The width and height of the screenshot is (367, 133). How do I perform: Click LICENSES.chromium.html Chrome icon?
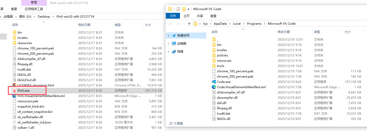[x=14, y=85]
